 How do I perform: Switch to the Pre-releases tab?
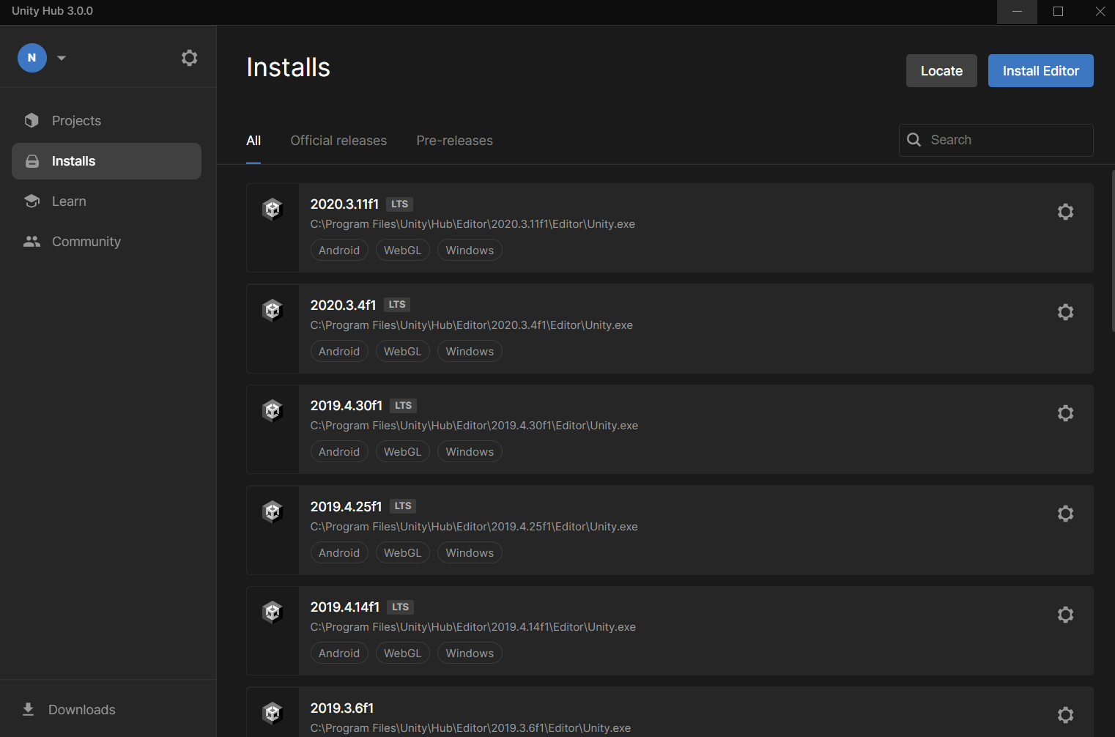pos(454,141)
